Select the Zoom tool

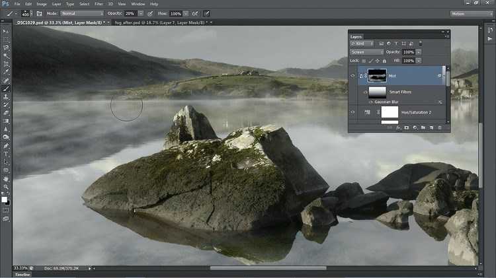[x=6, y=186]
